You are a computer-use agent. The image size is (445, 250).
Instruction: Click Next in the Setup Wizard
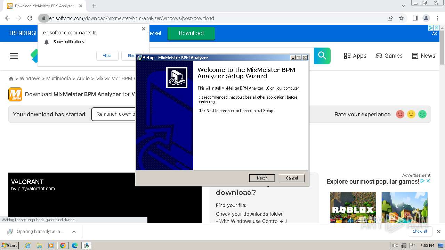262,178
